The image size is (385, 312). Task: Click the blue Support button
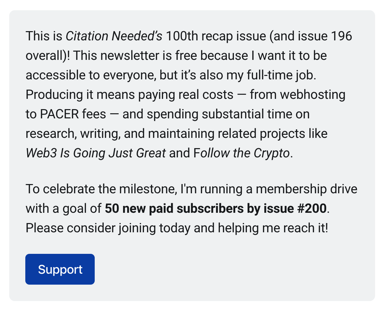[60, 269]
